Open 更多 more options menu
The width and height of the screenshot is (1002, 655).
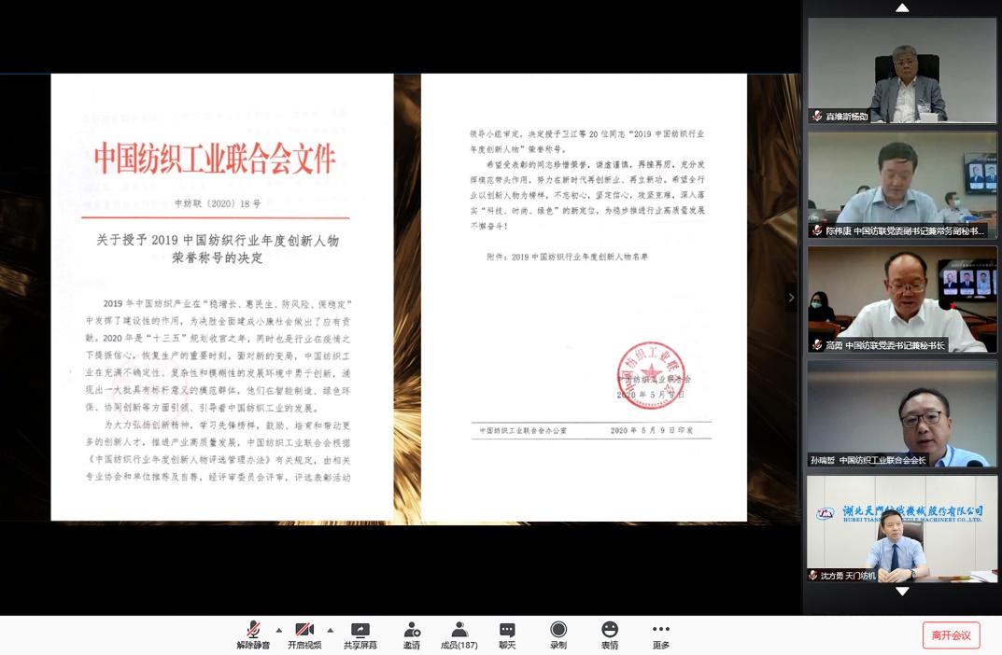point(660,634)
